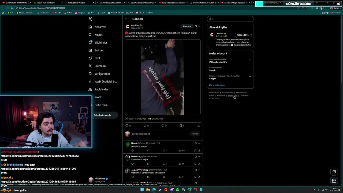Open Yer İşaretleri bookmarks

tap(99, 74)
